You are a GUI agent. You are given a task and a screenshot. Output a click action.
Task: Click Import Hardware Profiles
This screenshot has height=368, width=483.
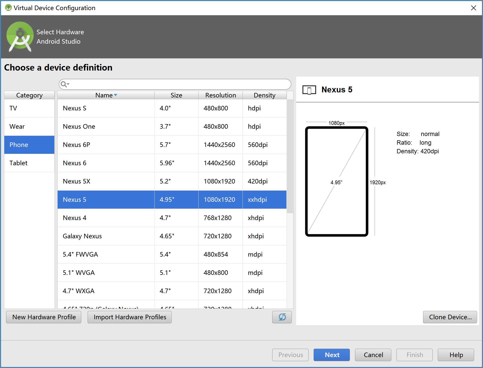click(130, 317)
